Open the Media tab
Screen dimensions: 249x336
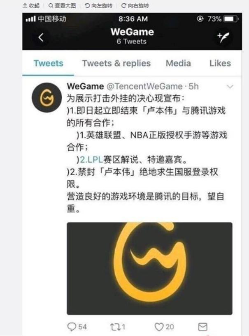(178, 63)
